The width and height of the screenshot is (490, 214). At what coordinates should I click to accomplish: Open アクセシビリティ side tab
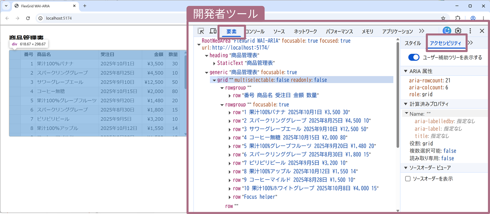pyautogui.click(x=445, y=43)
